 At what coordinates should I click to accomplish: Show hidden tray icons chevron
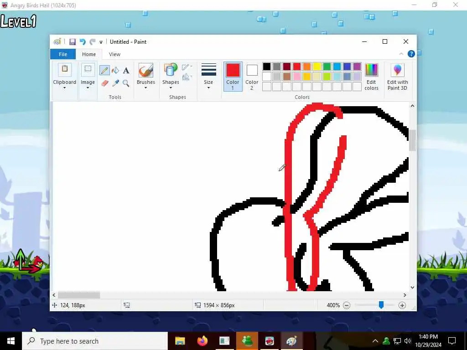click(375, 341)
